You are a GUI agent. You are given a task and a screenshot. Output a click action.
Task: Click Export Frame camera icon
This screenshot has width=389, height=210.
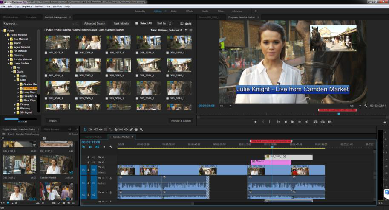330,122
